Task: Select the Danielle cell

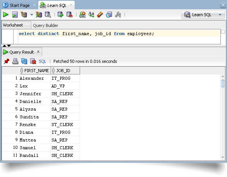Action: [x=35, y=101]
